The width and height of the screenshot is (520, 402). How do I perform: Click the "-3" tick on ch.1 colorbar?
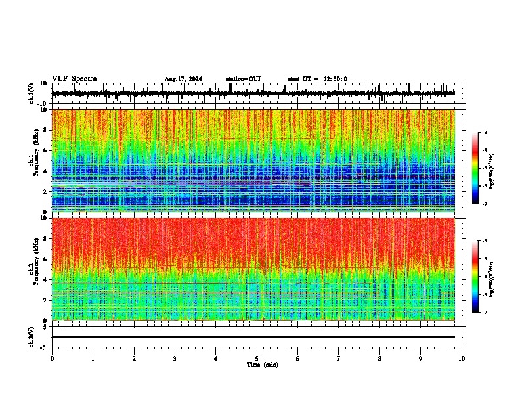pos(484,133)
